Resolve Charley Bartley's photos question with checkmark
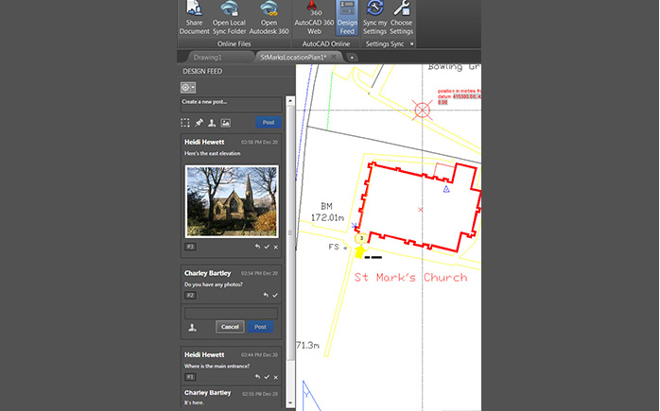The image size is (660, 411). point(275,295)
